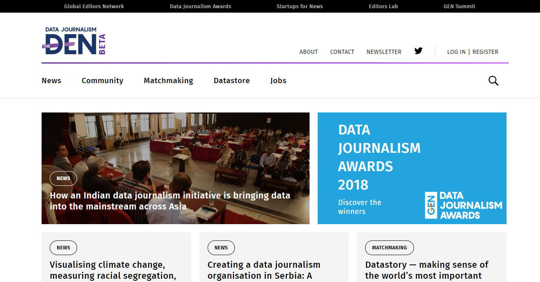Click News tag above the Serbia article
Screen dimensions: 540x282
pyautogui.click(x=221, y=247)
